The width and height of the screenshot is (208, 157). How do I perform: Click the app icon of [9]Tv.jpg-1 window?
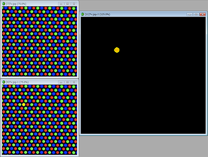point(4,82)
